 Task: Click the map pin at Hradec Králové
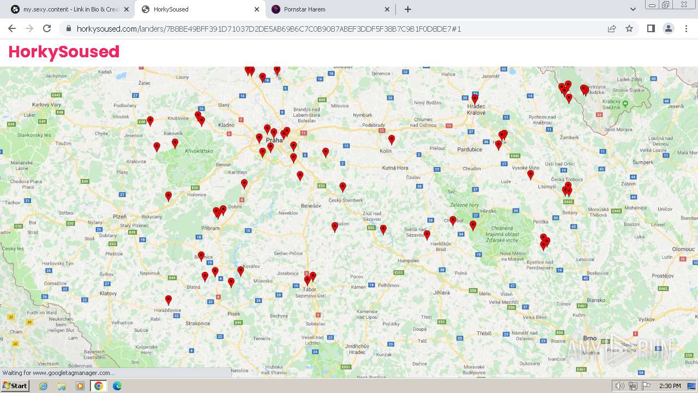475,100
